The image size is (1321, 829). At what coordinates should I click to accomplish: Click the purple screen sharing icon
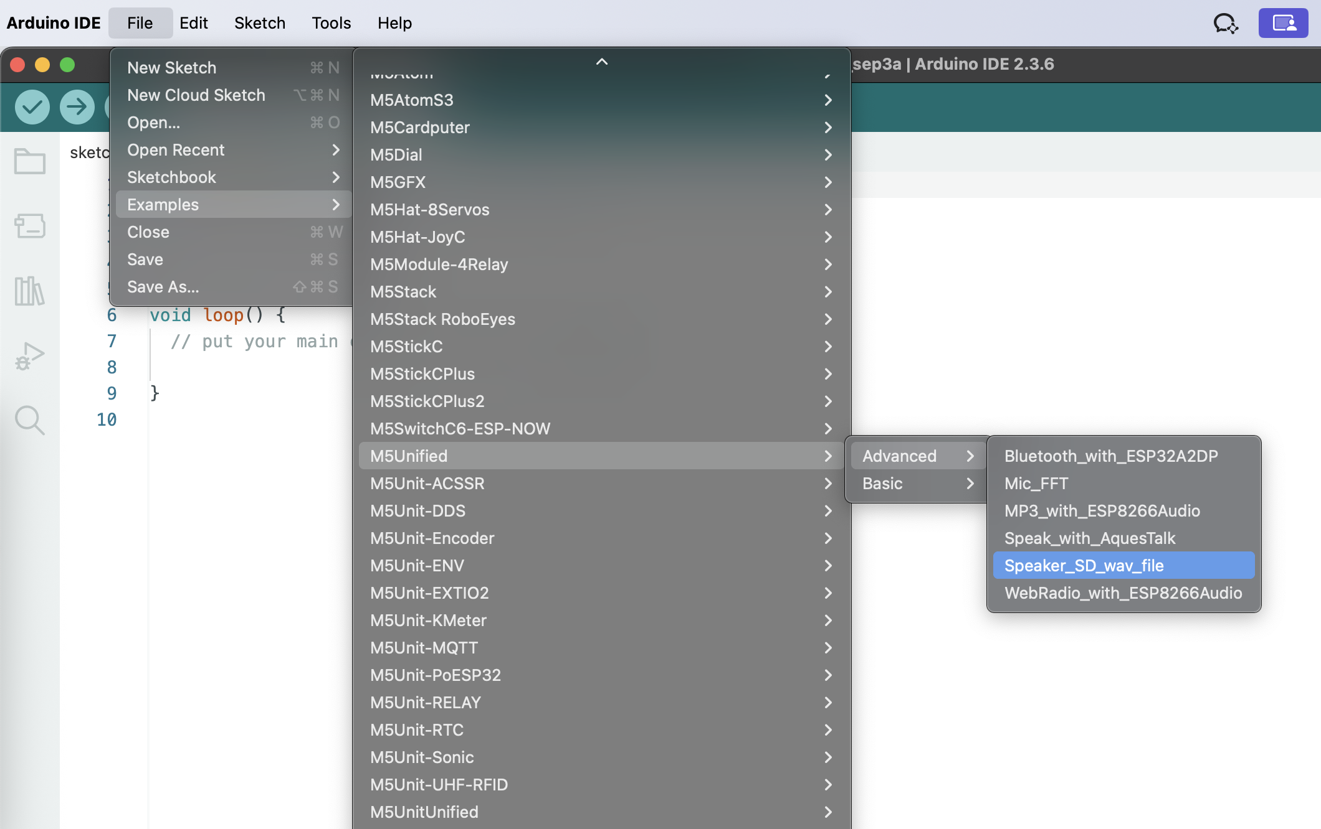[x=1284, y=24]
